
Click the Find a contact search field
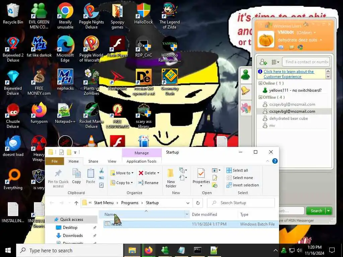(306, 62)
